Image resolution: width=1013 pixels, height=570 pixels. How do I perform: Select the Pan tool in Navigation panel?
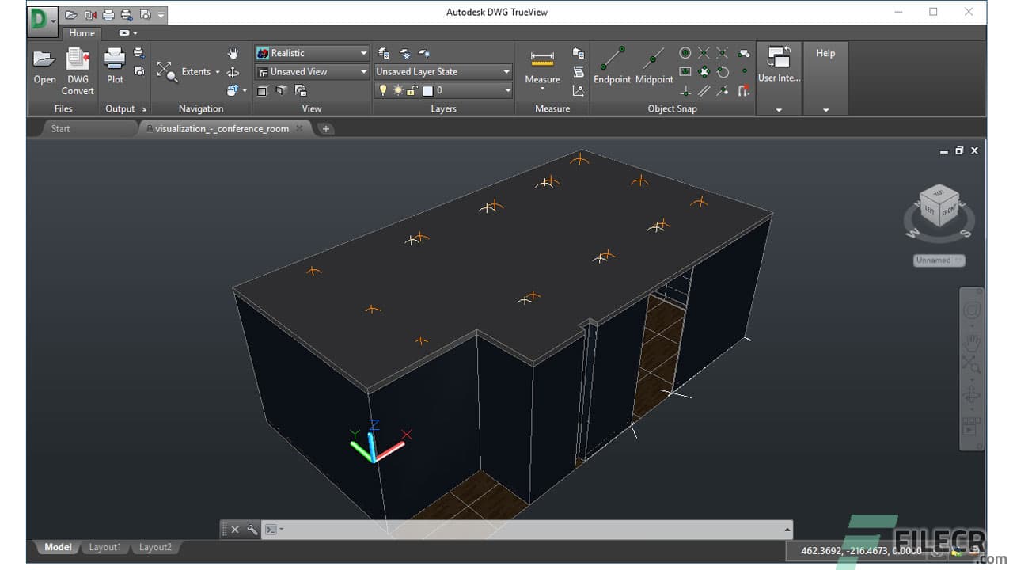coord(233,53)
